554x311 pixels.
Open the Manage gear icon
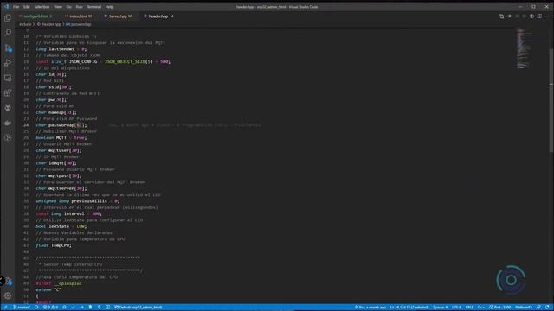[x=8, y=295]
